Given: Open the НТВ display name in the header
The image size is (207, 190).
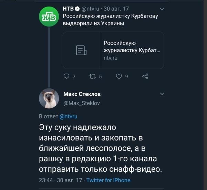Looking at the screenshot, I should [x=69, y=9].
